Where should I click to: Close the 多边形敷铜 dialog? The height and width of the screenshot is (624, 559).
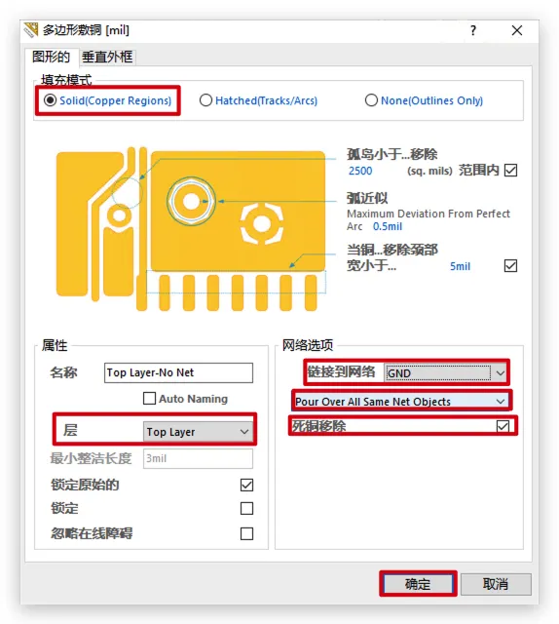[516, 30]
